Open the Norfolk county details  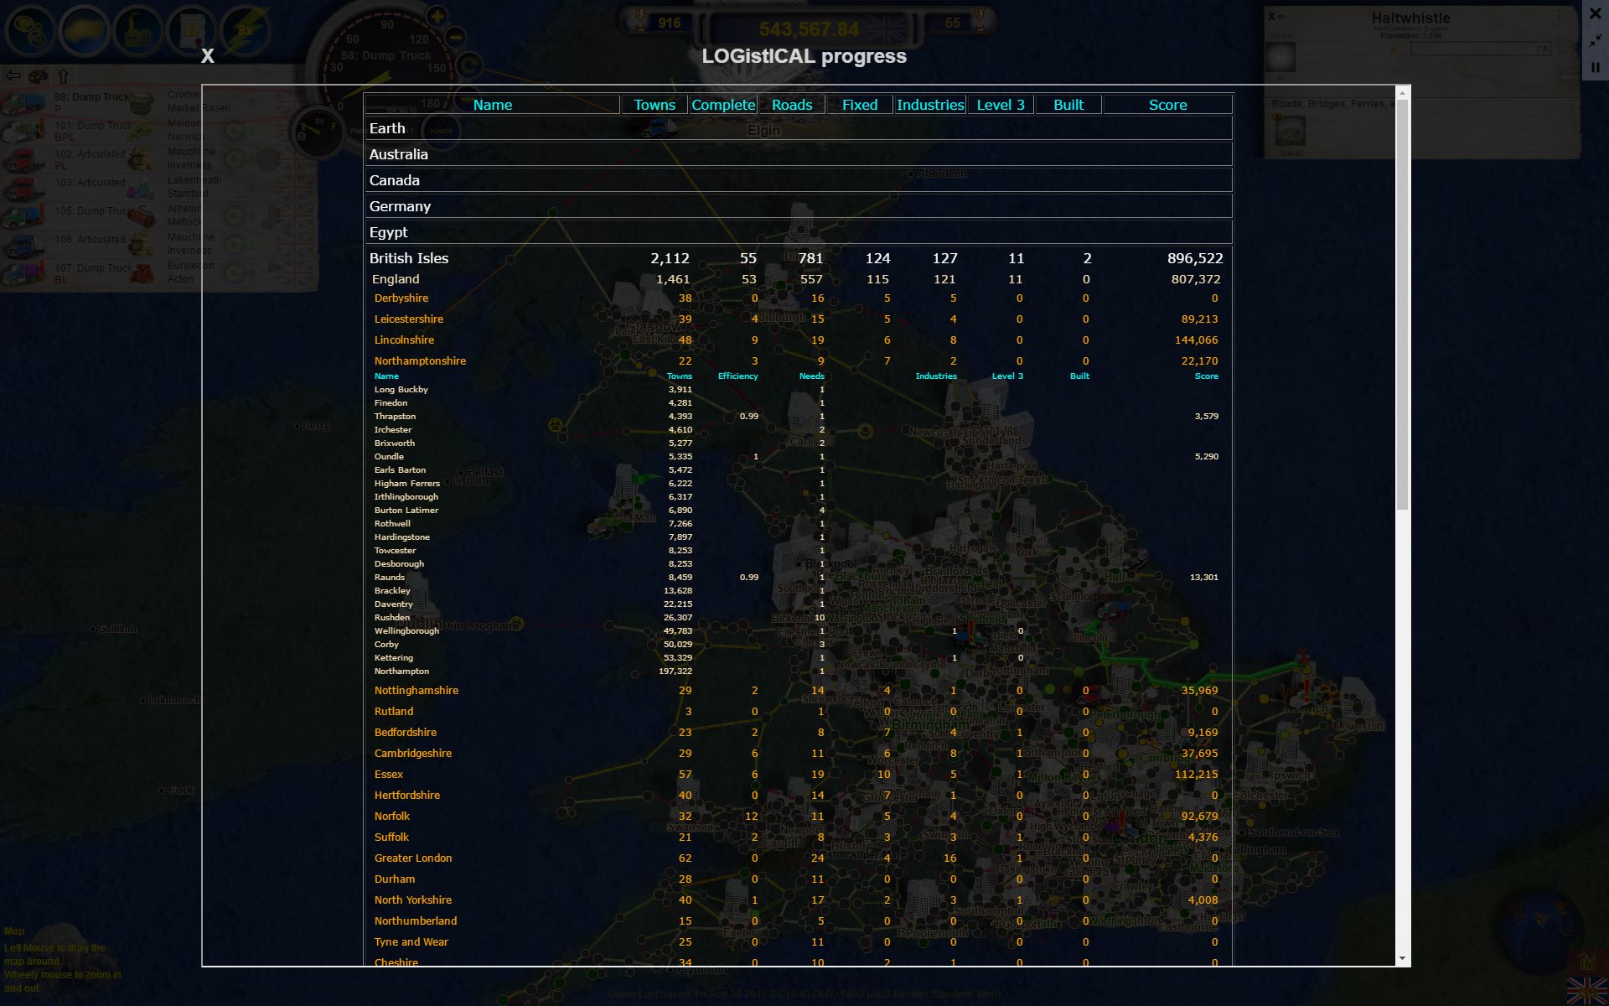(x=391, y=815)
